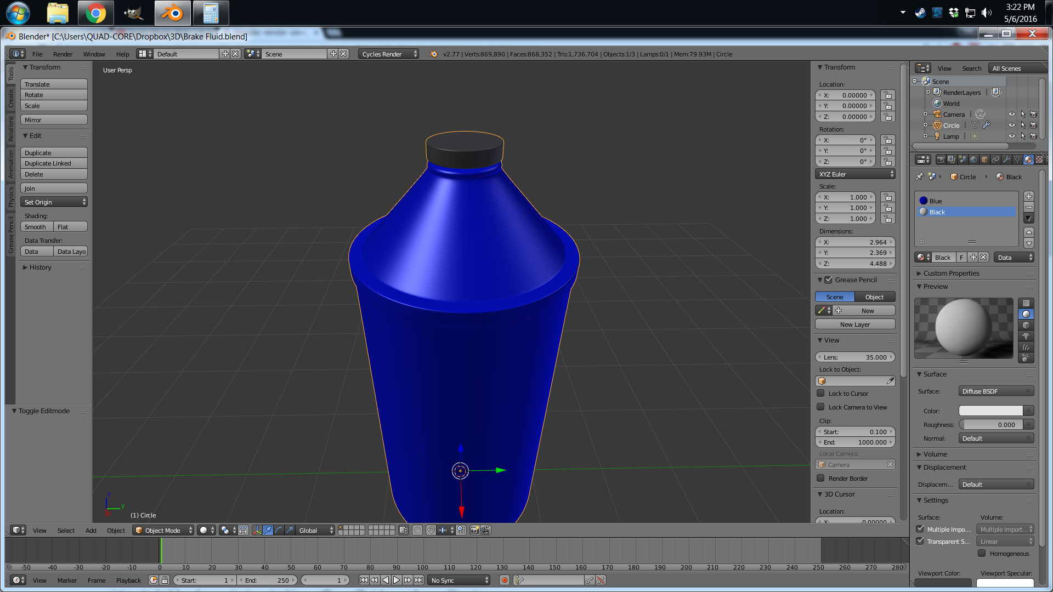The width and height of the screenshot is (1053, 592).
Task: Click the snap magnet icon
Action: tap(431, 530)
